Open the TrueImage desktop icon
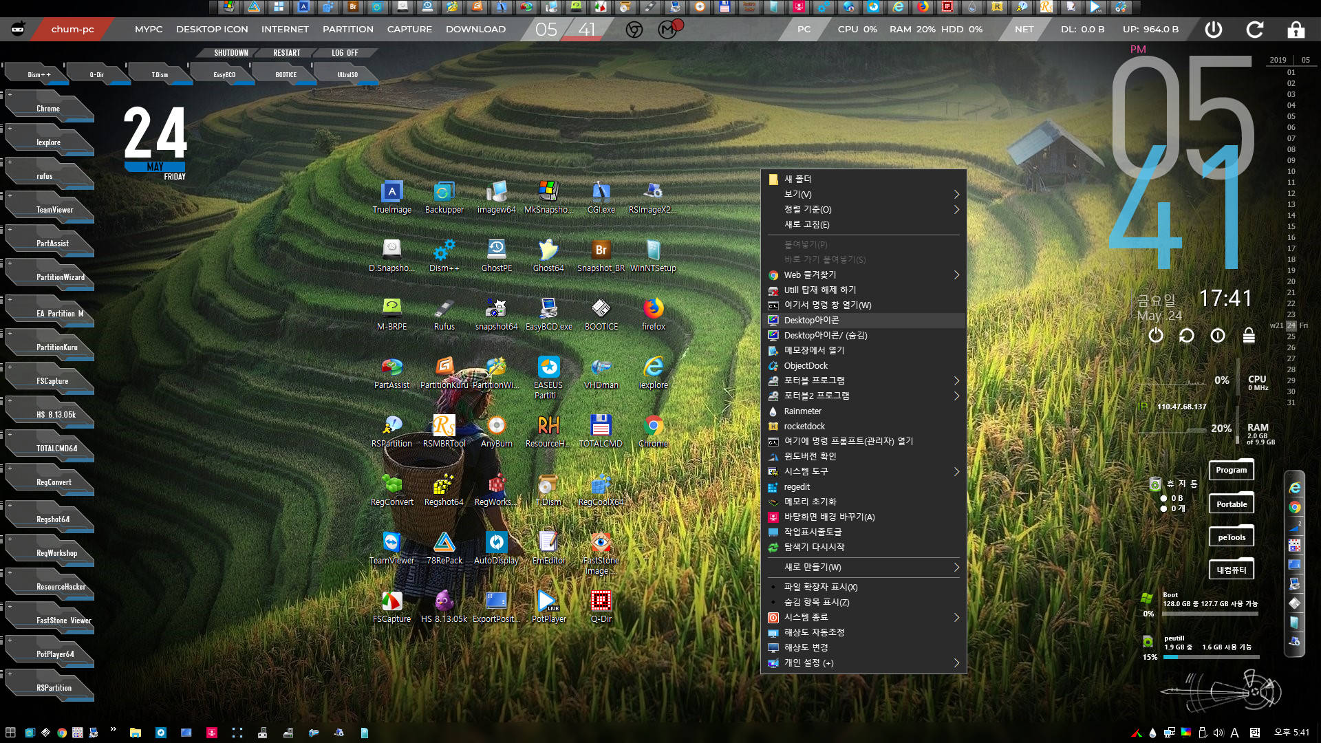Viewport: 1321px width, 743px height. 392,197
